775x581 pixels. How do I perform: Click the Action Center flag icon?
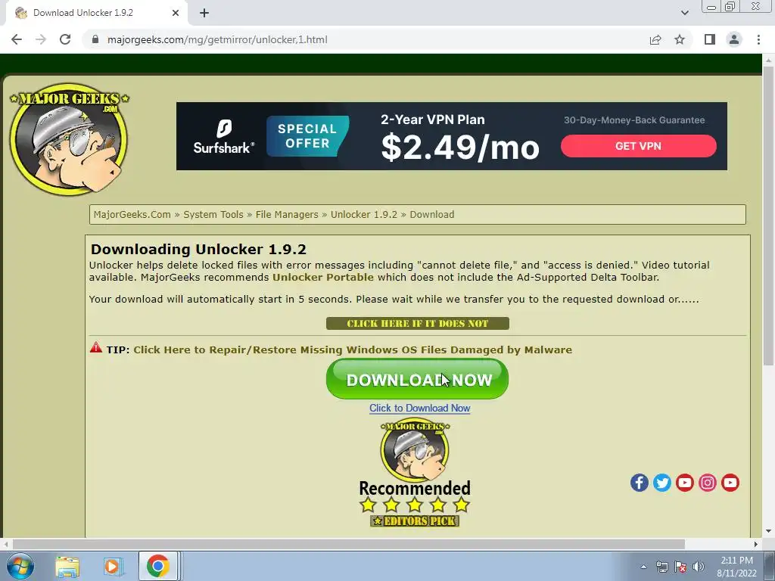tap(680, 567)
